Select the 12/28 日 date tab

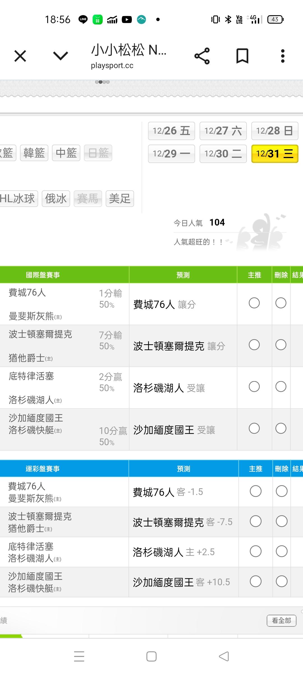click(275, 131)
